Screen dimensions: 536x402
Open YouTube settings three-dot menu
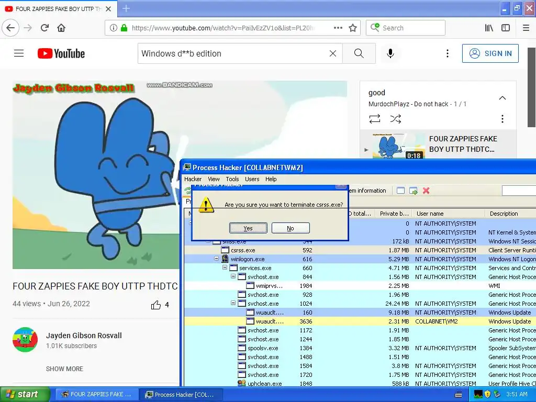tap(448, 53)
